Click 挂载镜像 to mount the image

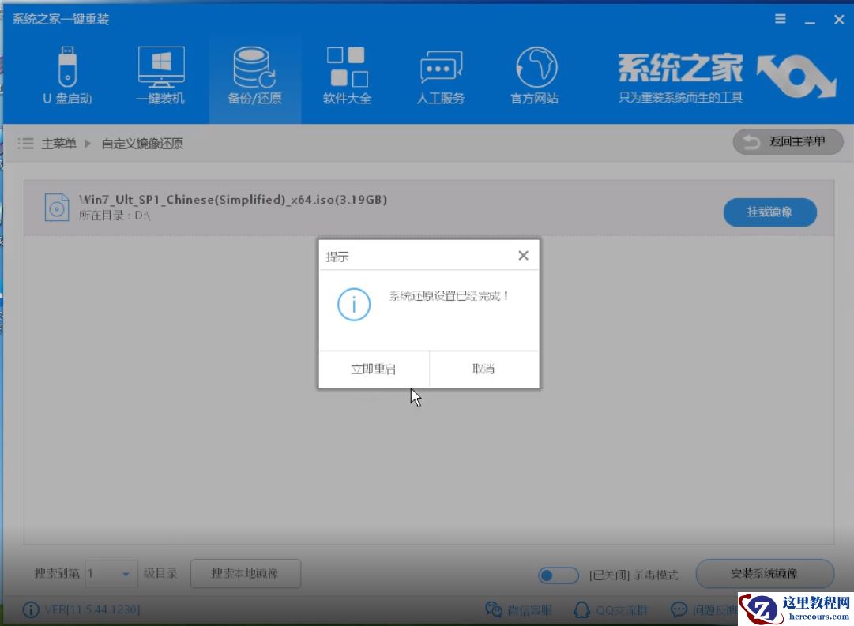pos(769,212)
